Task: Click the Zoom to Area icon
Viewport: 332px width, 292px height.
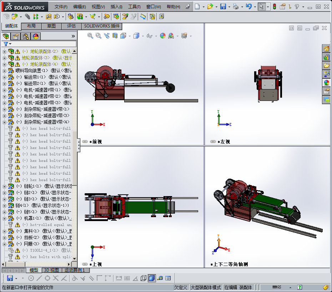Action: click(x=98, y=36)
